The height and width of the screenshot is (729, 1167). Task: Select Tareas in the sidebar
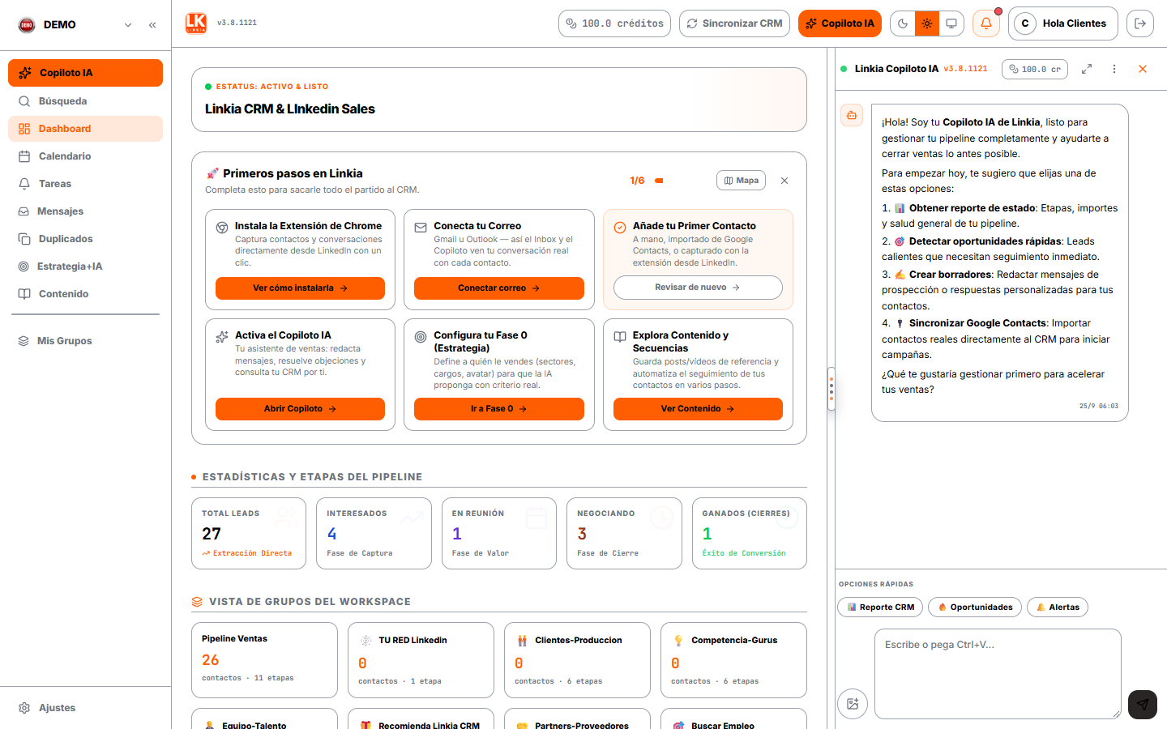point(85,184)
